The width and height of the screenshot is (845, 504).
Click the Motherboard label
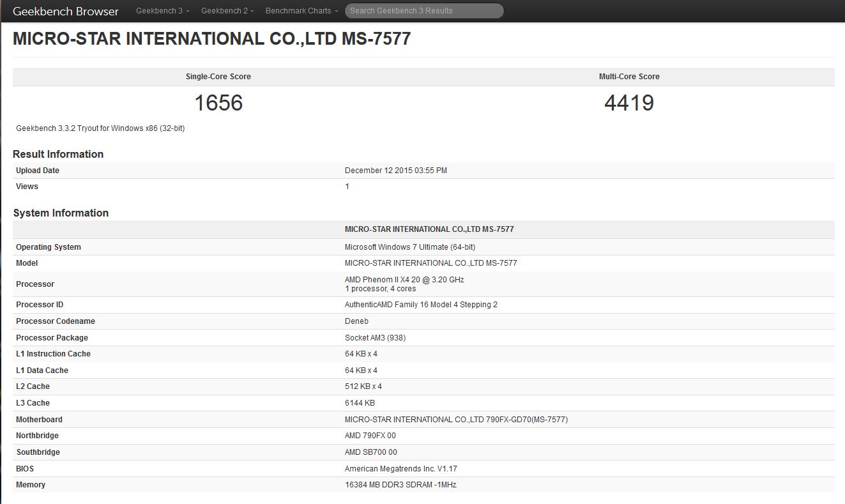pyautogui.click(x=39, y=420)
